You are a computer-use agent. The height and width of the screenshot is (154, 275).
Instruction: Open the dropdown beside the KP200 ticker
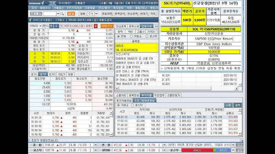(164, 150)
